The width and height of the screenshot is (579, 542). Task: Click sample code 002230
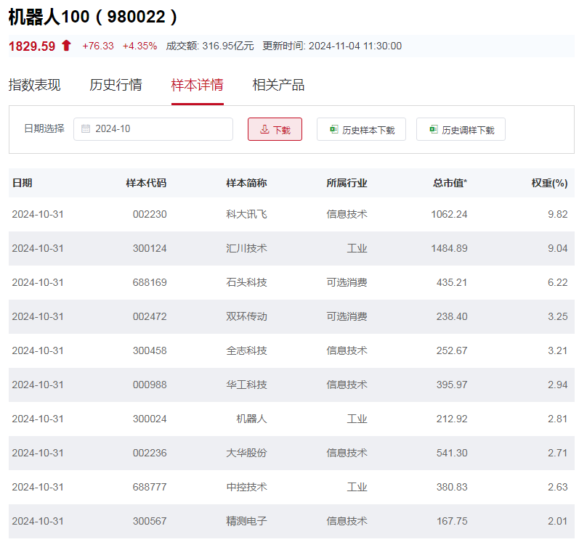click(x=150, y=214)
